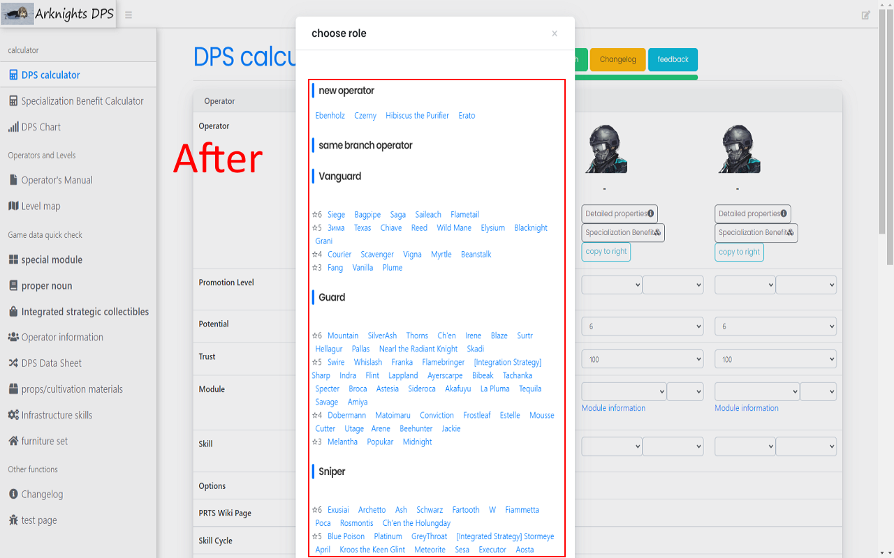Screen dimensions: 894x558
Task: Click the props/cultivation materials box icon
Action: (13, 389)
